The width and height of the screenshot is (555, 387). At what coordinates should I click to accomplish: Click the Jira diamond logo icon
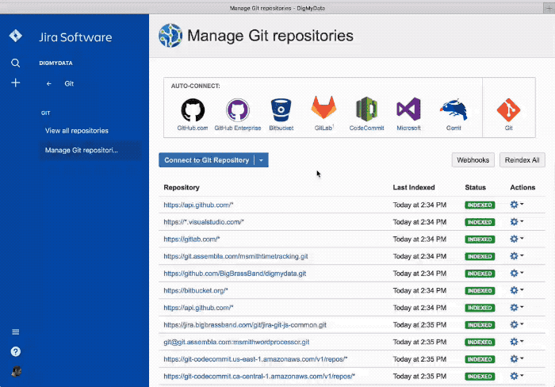pos(16,36)
